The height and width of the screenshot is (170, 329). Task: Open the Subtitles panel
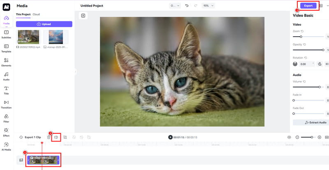pos(6,35)
